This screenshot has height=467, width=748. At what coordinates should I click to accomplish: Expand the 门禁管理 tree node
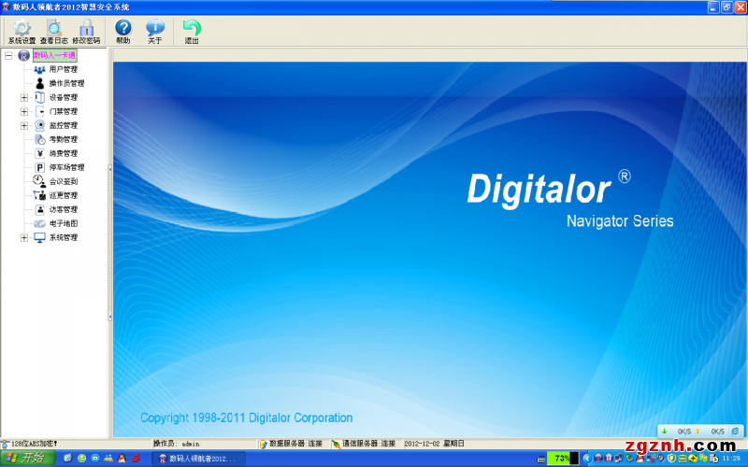tap(24, 111)
